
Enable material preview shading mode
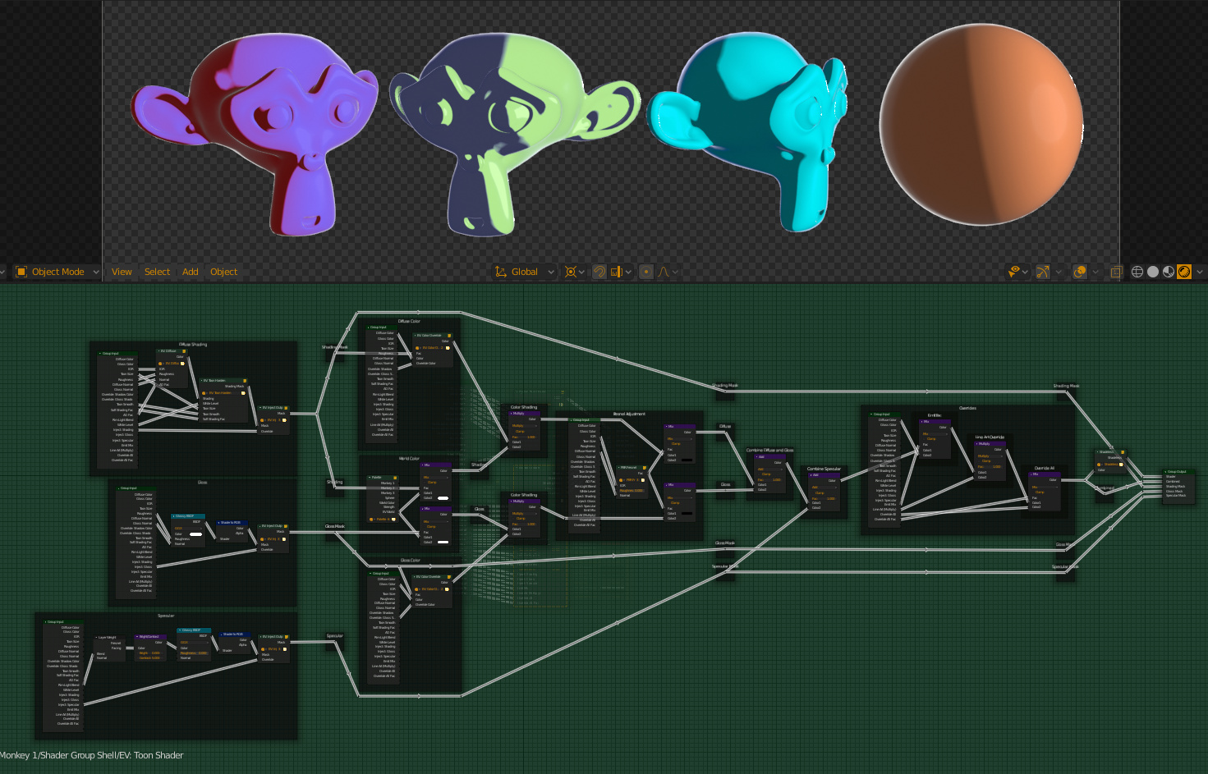tap(1168, 272)
